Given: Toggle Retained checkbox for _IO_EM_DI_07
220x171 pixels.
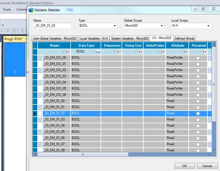Looking at the screenshot, I should 198,144.
